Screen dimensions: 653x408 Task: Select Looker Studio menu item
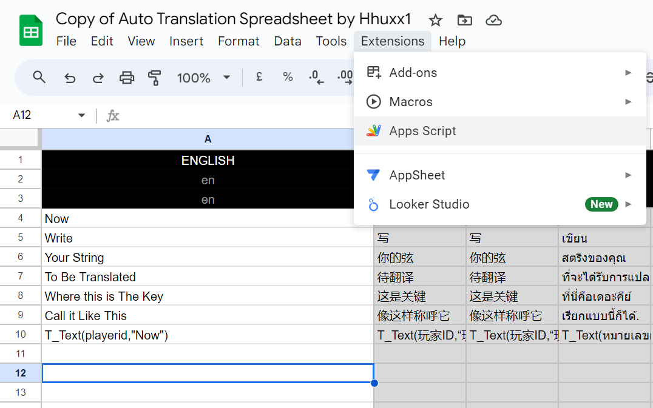[429, 204]
